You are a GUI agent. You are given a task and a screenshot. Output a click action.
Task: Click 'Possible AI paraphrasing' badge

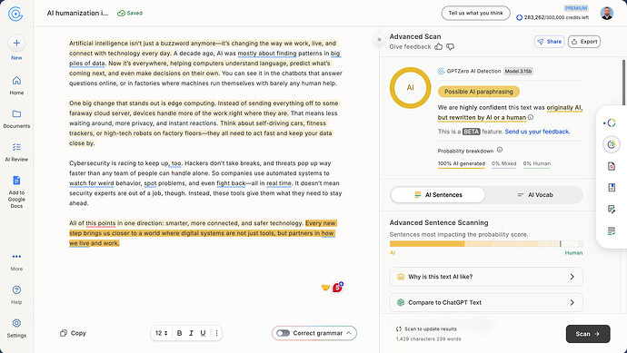pos(479,92)
